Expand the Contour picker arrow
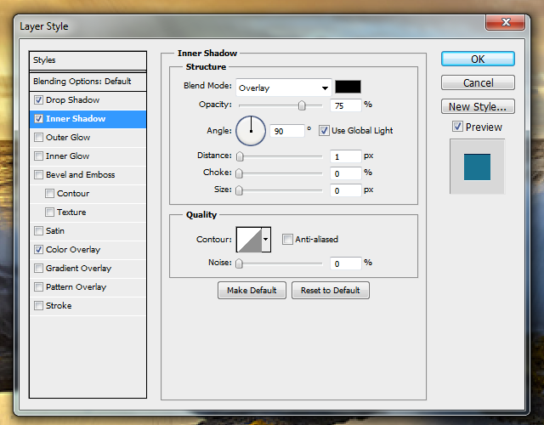Image resolution: width=544 pixels, height=425 pixels. [266, 240]
